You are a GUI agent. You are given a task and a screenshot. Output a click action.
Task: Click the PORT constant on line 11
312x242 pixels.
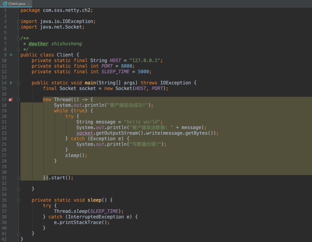107,66
